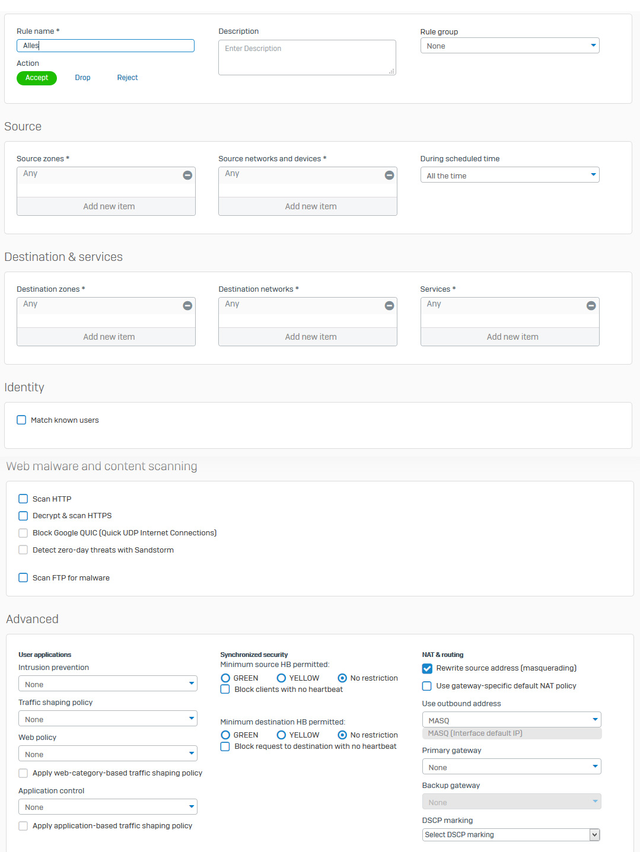Open Select DSCP marking dropdown

pyautogui.click(x=511, y=834)
